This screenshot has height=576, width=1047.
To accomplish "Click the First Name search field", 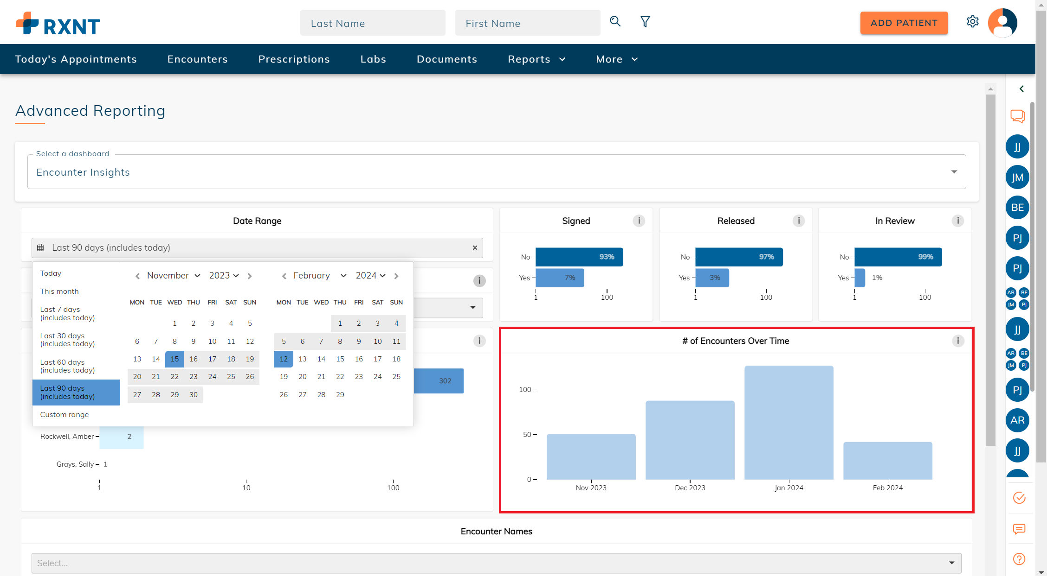I will (528, 23).
